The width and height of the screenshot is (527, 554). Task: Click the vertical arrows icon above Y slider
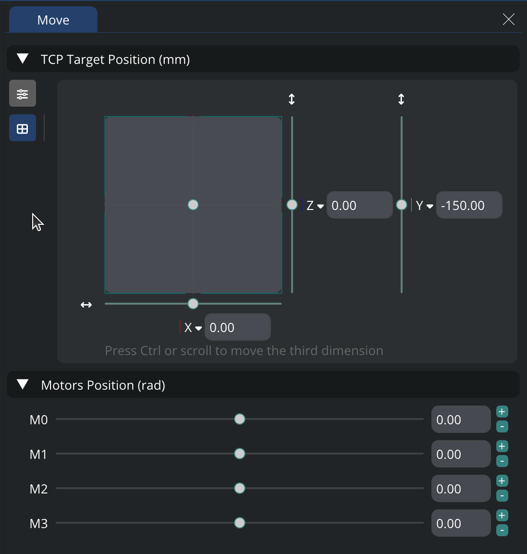click(x=401, y=99)
